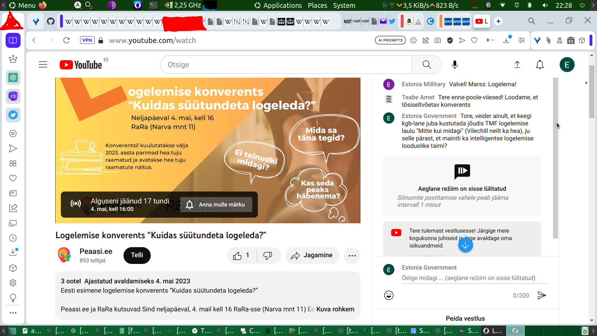This screenshot has width=597, height=336.
Task: Open a new tab with plus button
Action: (x=498, y=21)
